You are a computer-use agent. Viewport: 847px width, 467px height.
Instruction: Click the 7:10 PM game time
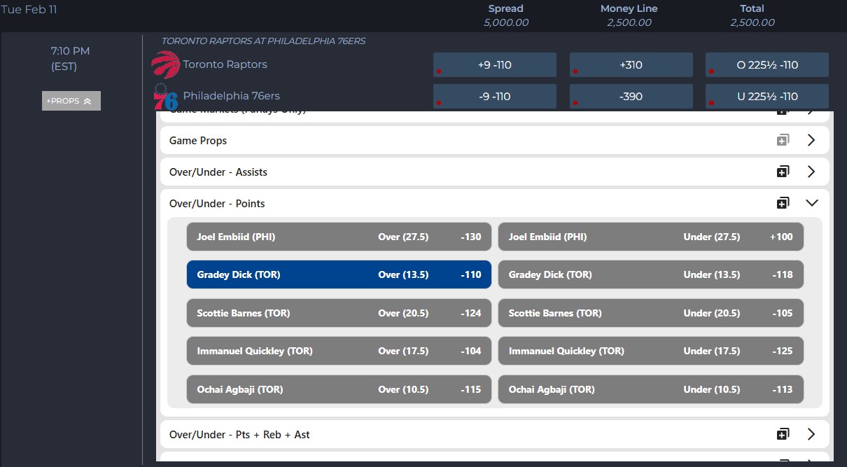(x=70, y=51)
